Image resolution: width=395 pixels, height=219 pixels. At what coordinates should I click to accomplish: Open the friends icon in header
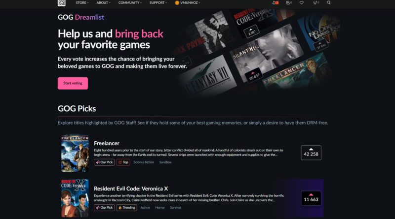289,2
